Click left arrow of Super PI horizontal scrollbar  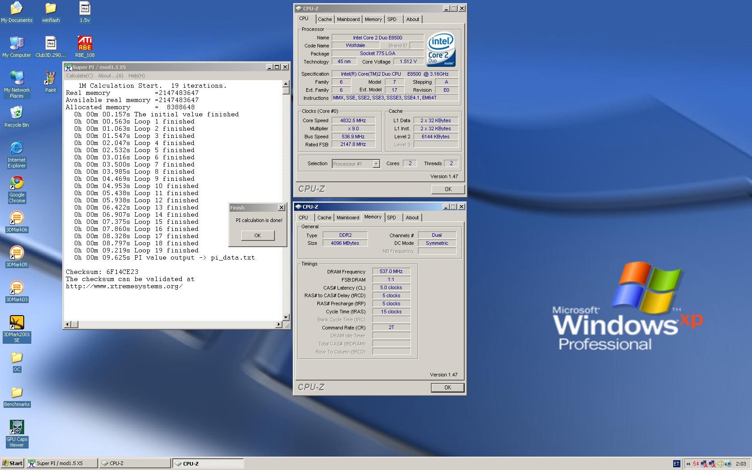(68, 324)
